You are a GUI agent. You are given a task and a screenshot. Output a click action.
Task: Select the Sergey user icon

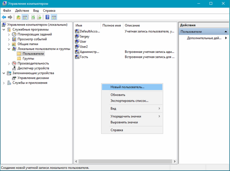click(77, 36)
